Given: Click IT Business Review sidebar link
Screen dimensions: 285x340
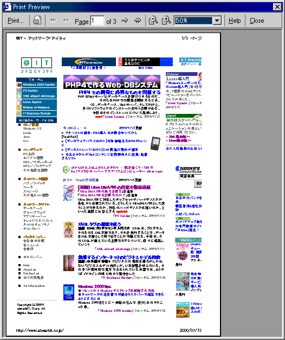Looking at the screenshot, I should (x=37, y=113).
